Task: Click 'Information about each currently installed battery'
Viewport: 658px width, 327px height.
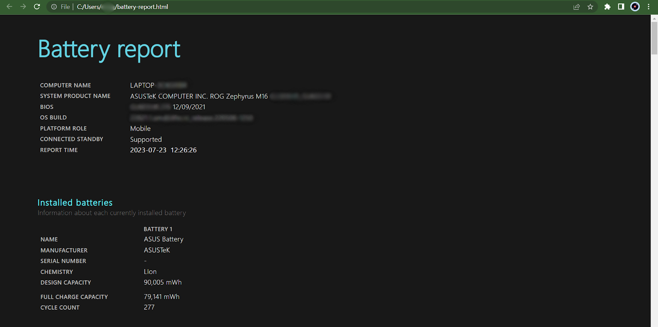Action: pyautogui.click(x=112, y=213)
